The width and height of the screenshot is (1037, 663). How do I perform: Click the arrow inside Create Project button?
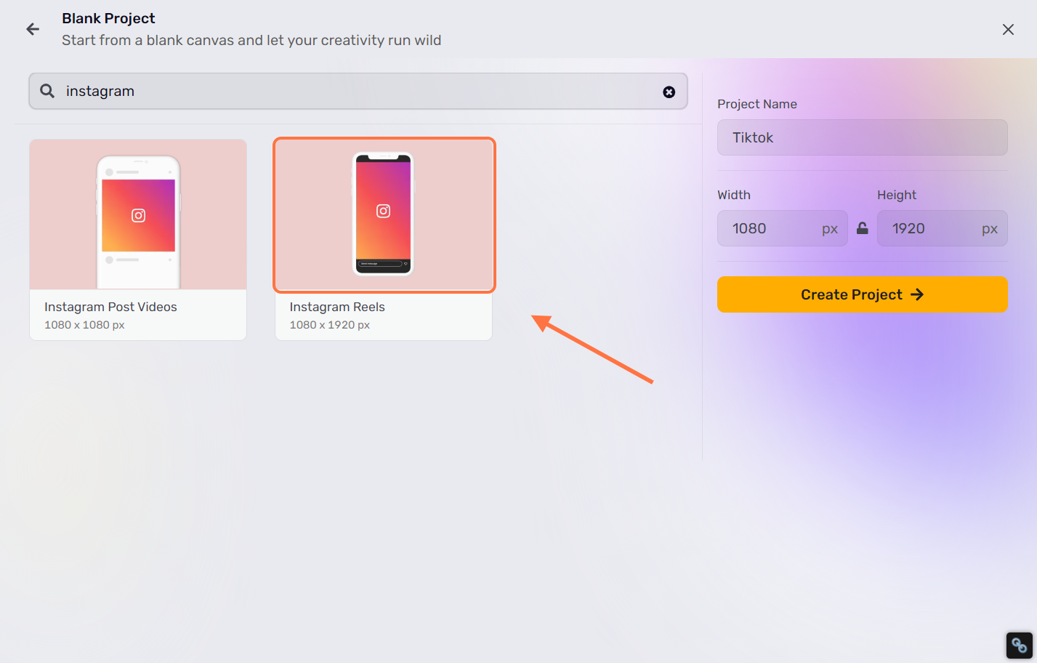point(917,294)
